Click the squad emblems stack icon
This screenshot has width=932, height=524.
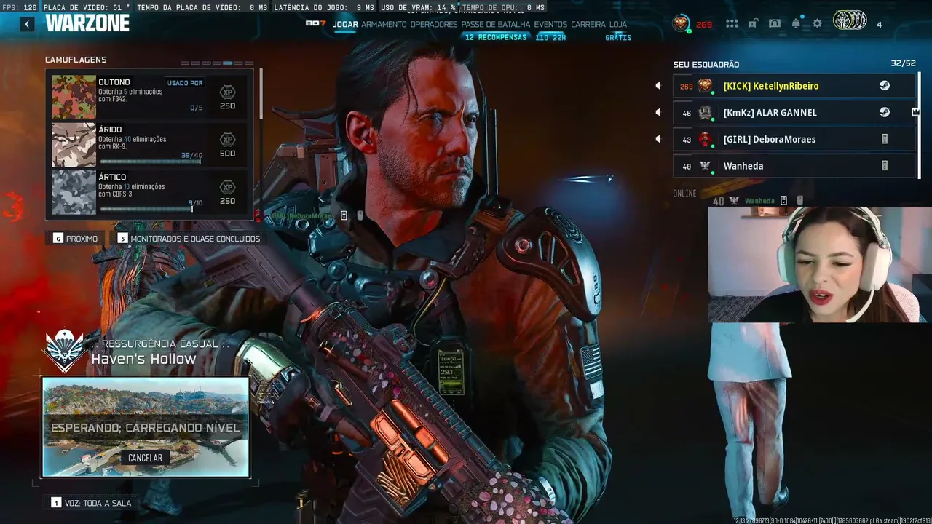[x=850, y=20]
